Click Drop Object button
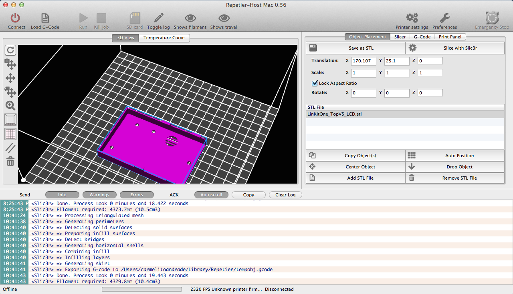 click(x=455, y=167)
